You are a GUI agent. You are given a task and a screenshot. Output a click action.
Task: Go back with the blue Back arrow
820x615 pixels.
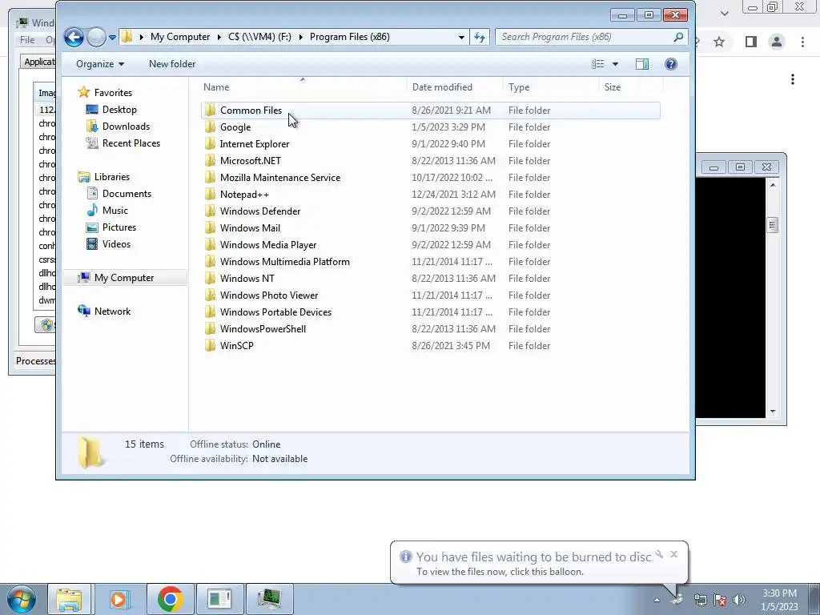click(74, 37)
